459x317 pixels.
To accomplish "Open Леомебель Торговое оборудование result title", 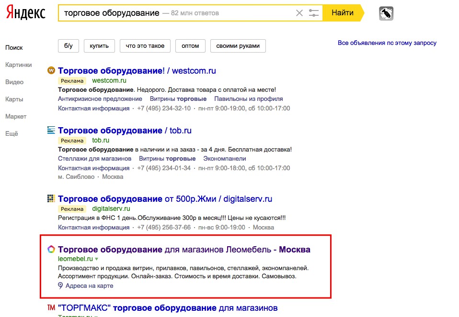I will 184,250.
